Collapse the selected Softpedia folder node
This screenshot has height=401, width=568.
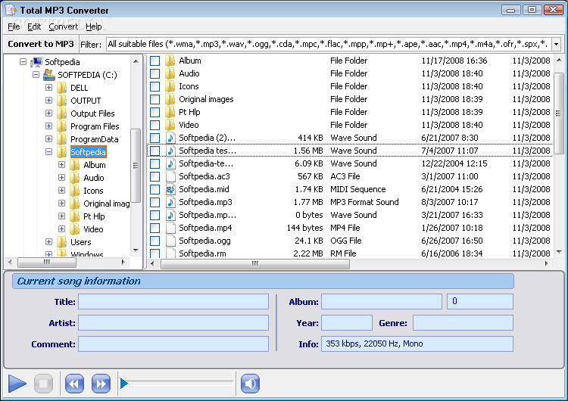pos(48,151)
